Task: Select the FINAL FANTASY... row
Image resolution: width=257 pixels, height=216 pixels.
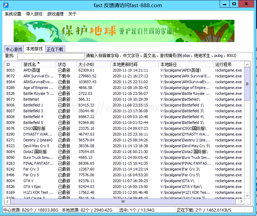Action: click(x=124, y=164)
